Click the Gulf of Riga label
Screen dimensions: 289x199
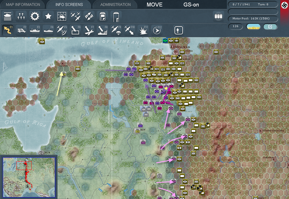pyautogui.click(x=25, y=123)
